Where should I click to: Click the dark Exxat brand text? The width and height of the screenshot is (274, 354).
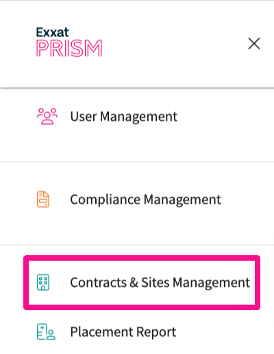tap(52, 32)
